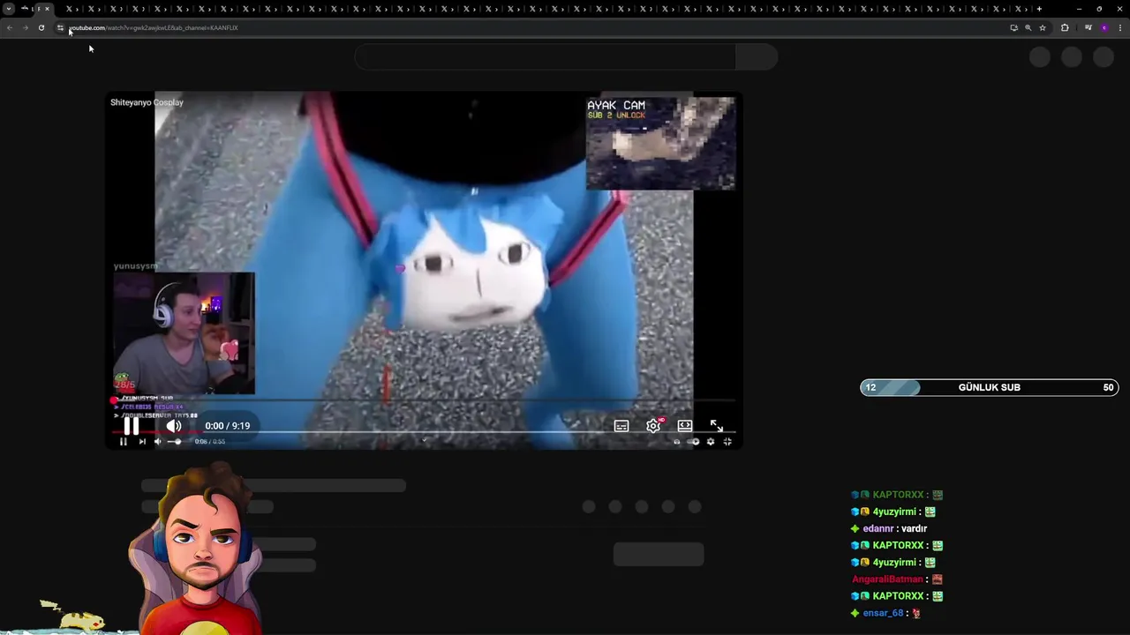1130x635 pixels.
Task: Click the GÜNLÜK SUB goal bar
Action: pos(990,387)
